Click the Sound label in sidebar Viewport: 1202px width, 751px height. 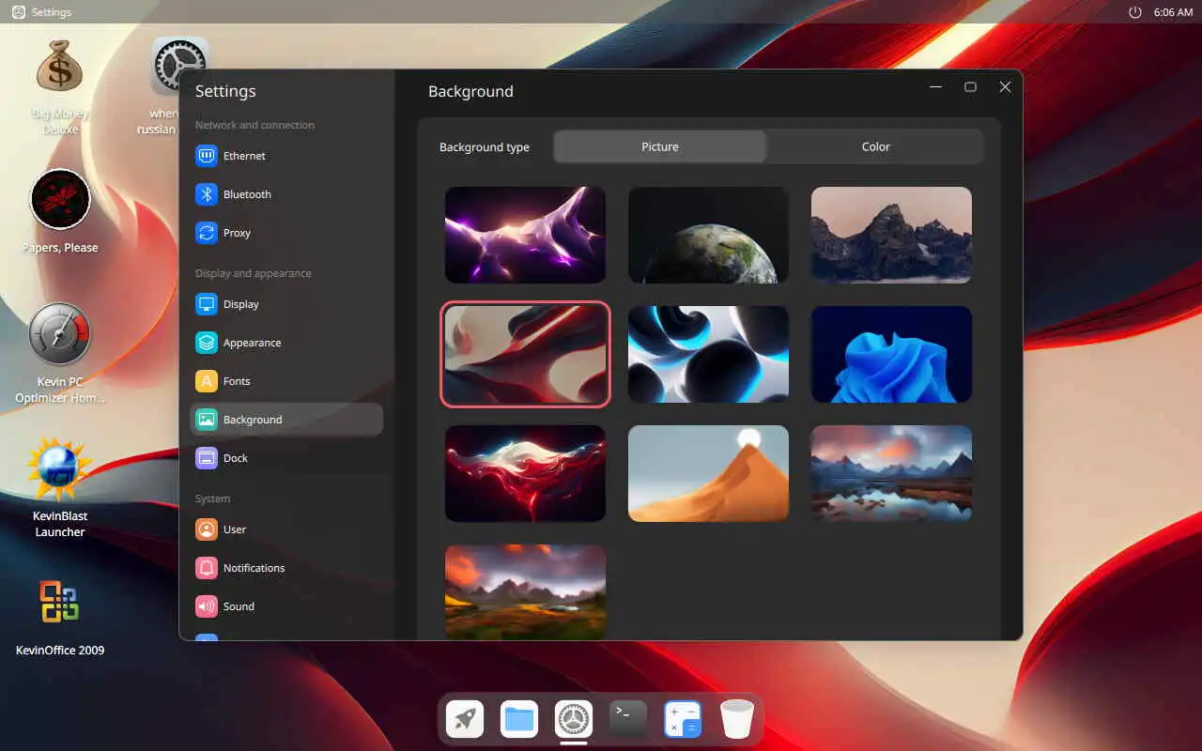(239, 606)
